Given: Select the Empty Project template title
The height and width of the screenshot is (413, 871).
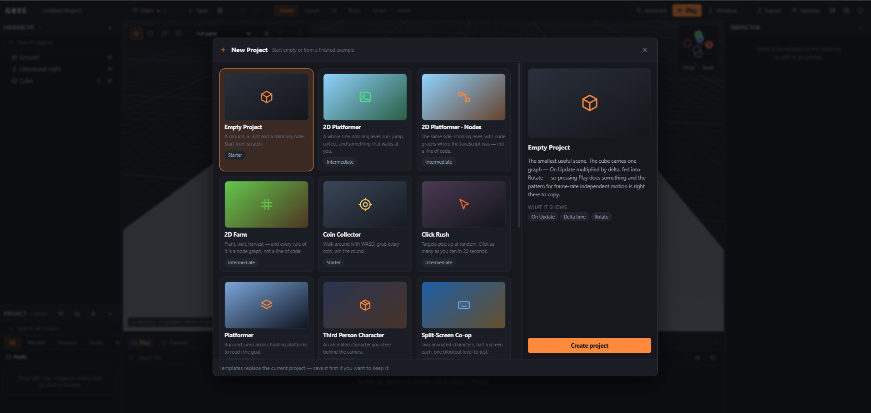Looking at the screenshot, I should (243, 127).
